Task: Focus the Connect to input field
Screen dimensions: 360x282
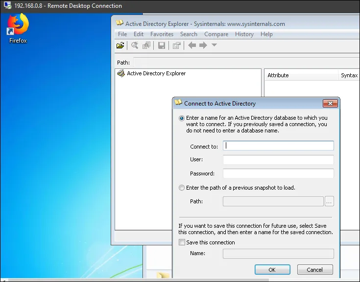Action: [x=278, y=146]
